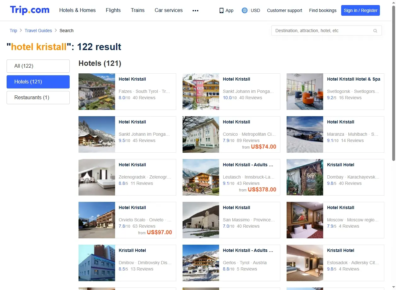
Task: Select the Restaurants (1) filter tab
Action: [38, 98]
